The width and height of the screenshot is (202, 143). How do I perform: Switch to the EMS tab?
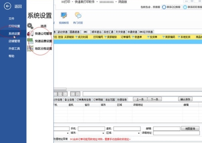click(x=86, y=32)
